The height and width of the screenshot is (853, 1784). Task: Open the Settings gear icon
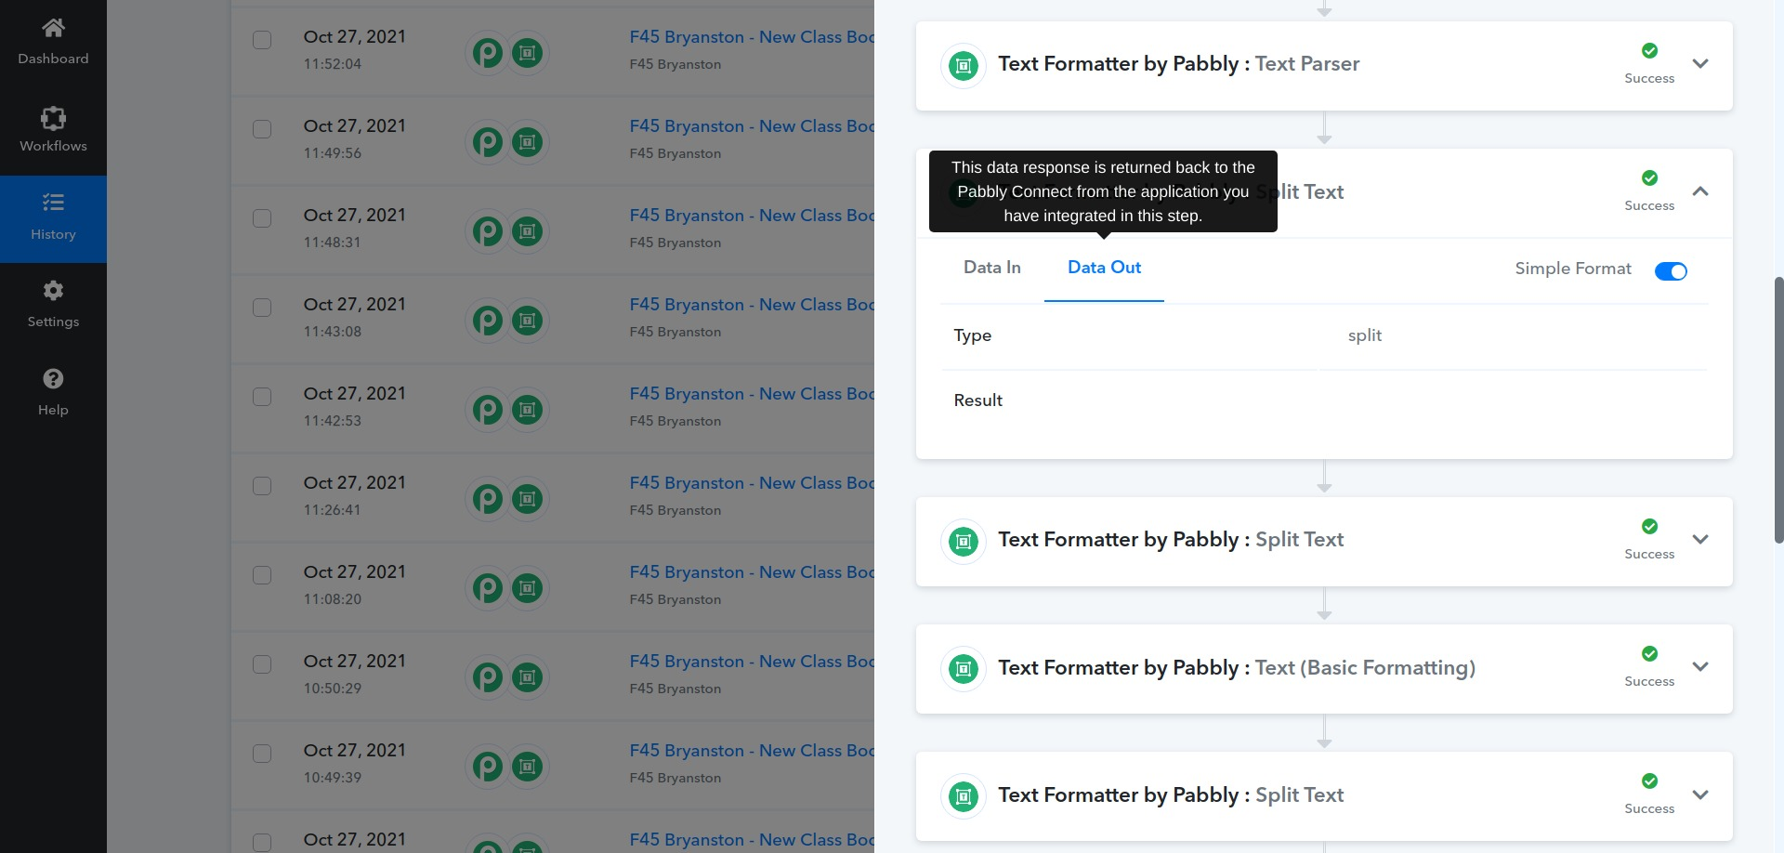(53, 291)
